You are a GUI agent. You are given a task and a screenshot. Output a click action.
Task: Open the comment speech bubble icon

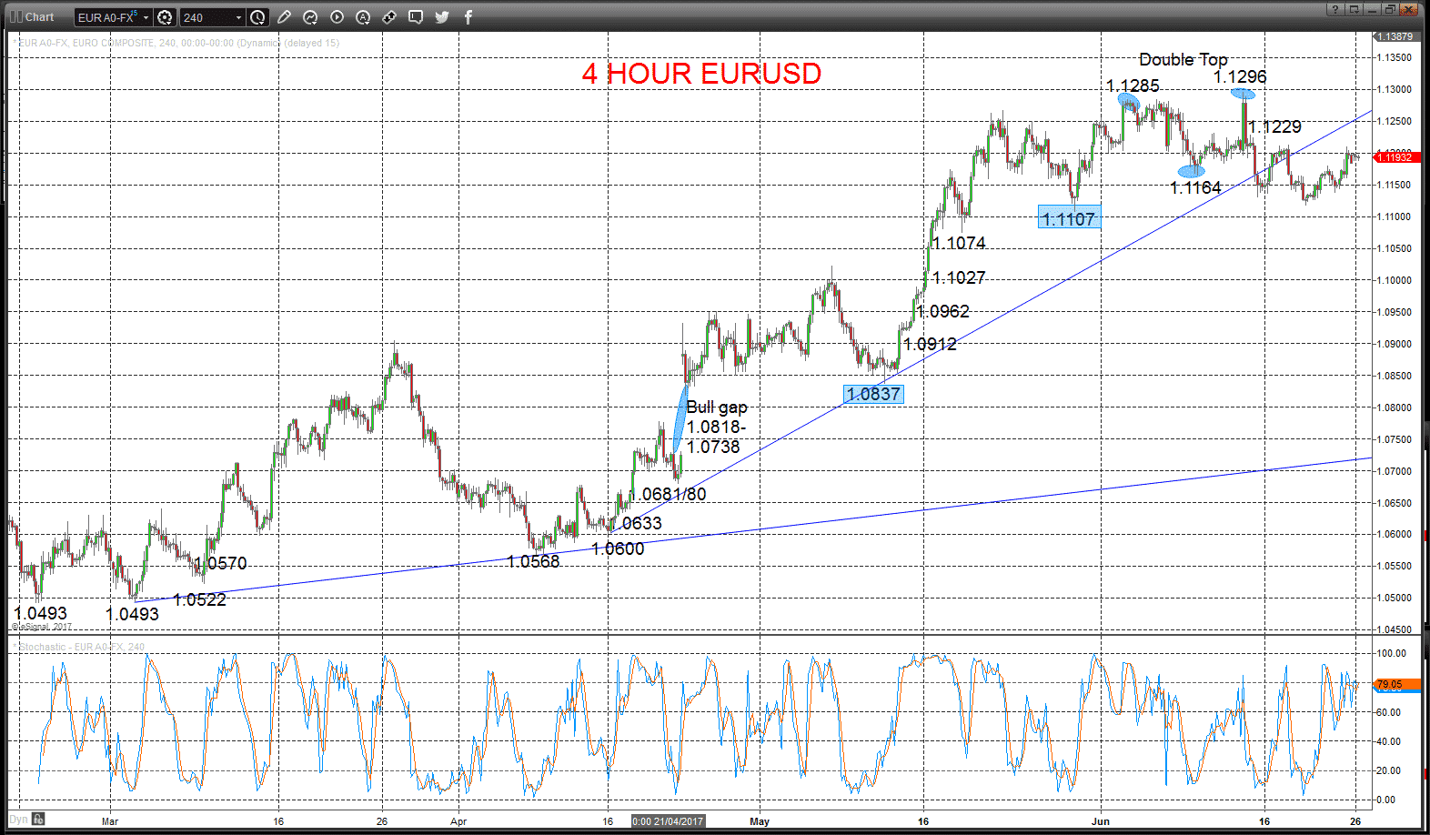click(416, 17)
